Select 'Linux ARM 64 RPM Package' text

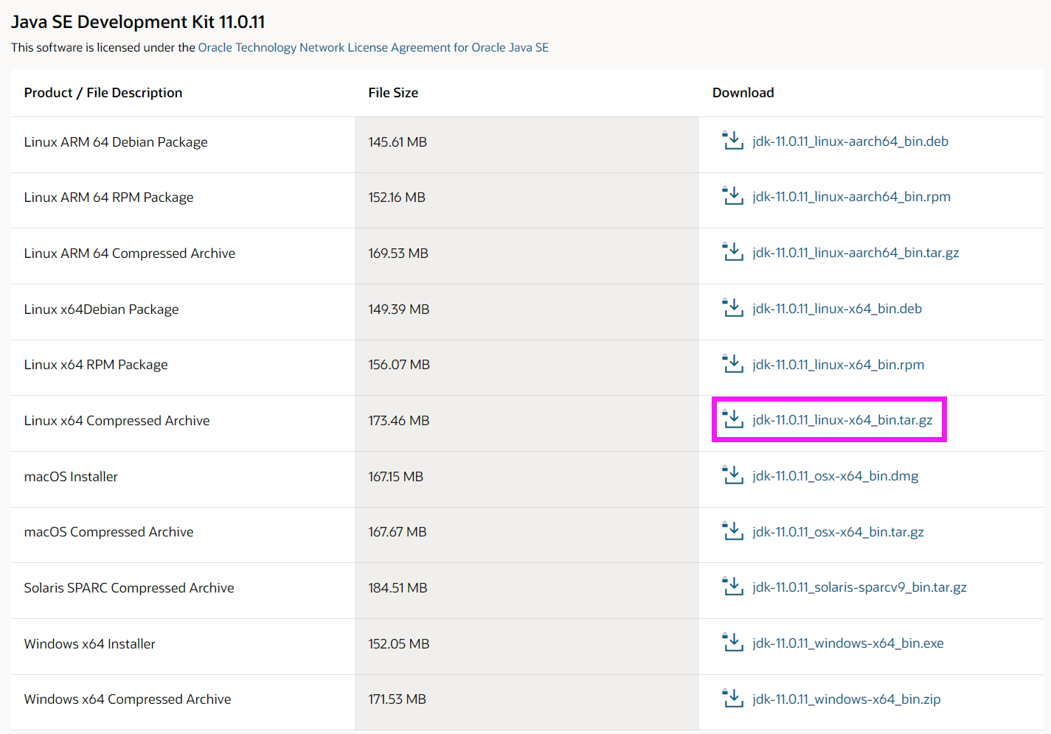click(x=108, y=198)
